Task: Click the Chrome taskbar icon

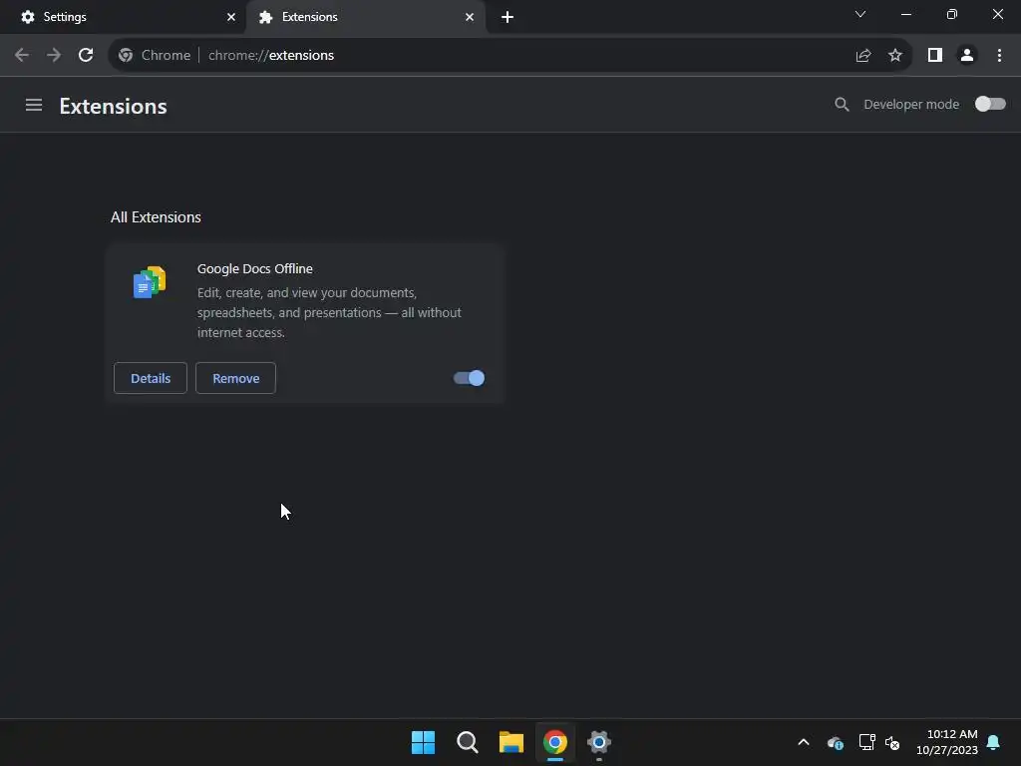Action: tap(555, 742)
